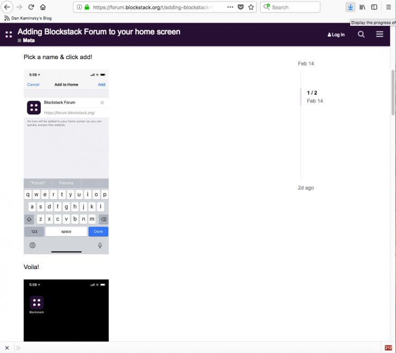The image size is (396, 353).
Task: Open the downloads progress panel
Action: click(350, 7)
